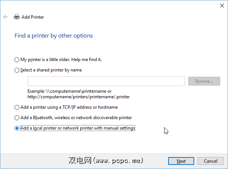228x169 pixels.
Task: Click the shared printer name text field
Action: point(106,81)
